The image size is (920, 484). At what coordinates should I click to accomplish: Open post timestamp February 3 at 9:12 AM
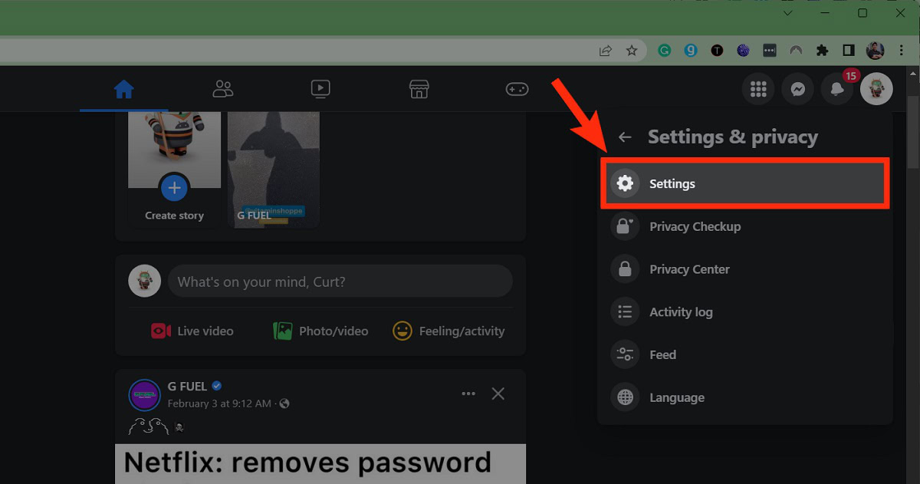click(x=220, y=403)
